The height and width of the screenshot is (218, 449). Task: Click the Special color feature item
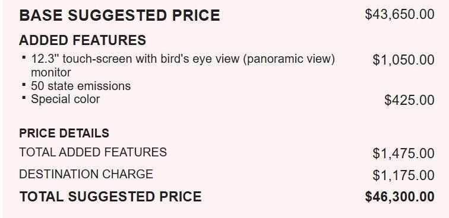click(x=65, y=100)
